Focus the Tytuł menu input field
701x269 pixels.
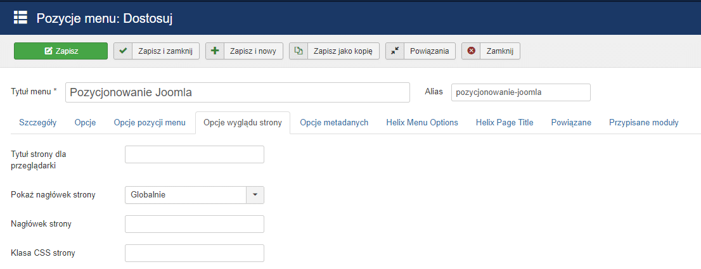[238, 93]
